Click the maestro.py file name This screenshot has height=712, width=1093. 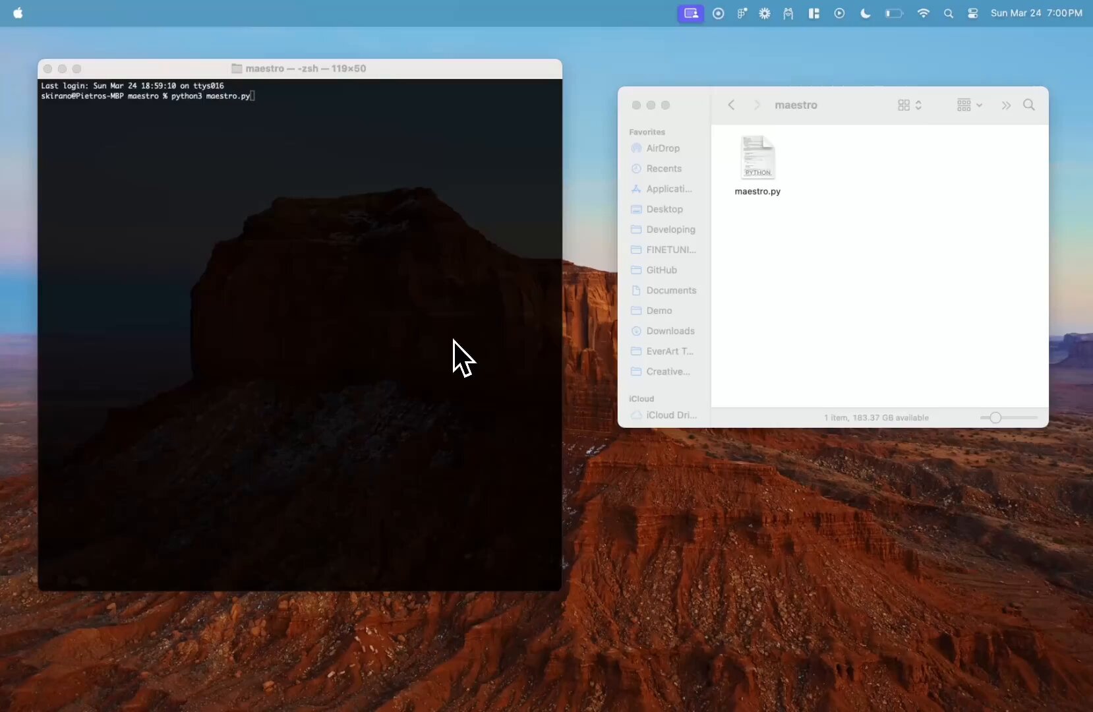757,191
